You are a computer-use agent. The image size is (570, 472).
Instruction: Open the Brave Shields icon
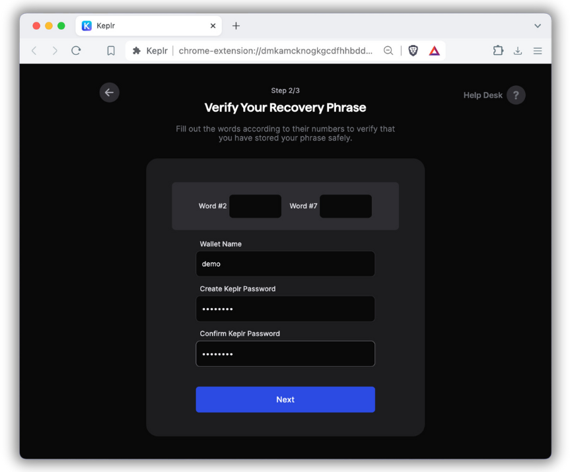tap(413, 50)
